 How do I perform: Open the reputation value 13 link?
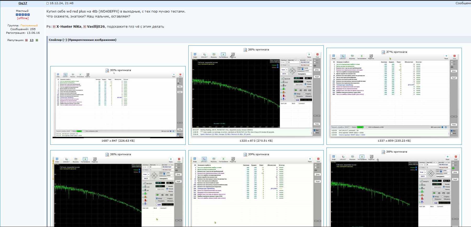point(32,40)
